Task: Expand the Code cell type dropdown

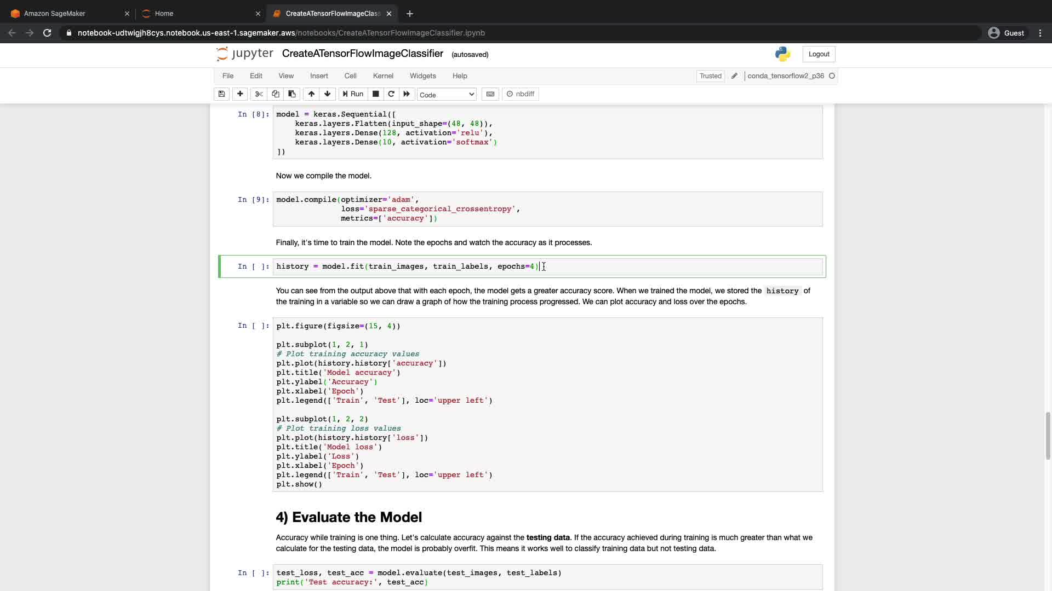Action: [447, 95]
